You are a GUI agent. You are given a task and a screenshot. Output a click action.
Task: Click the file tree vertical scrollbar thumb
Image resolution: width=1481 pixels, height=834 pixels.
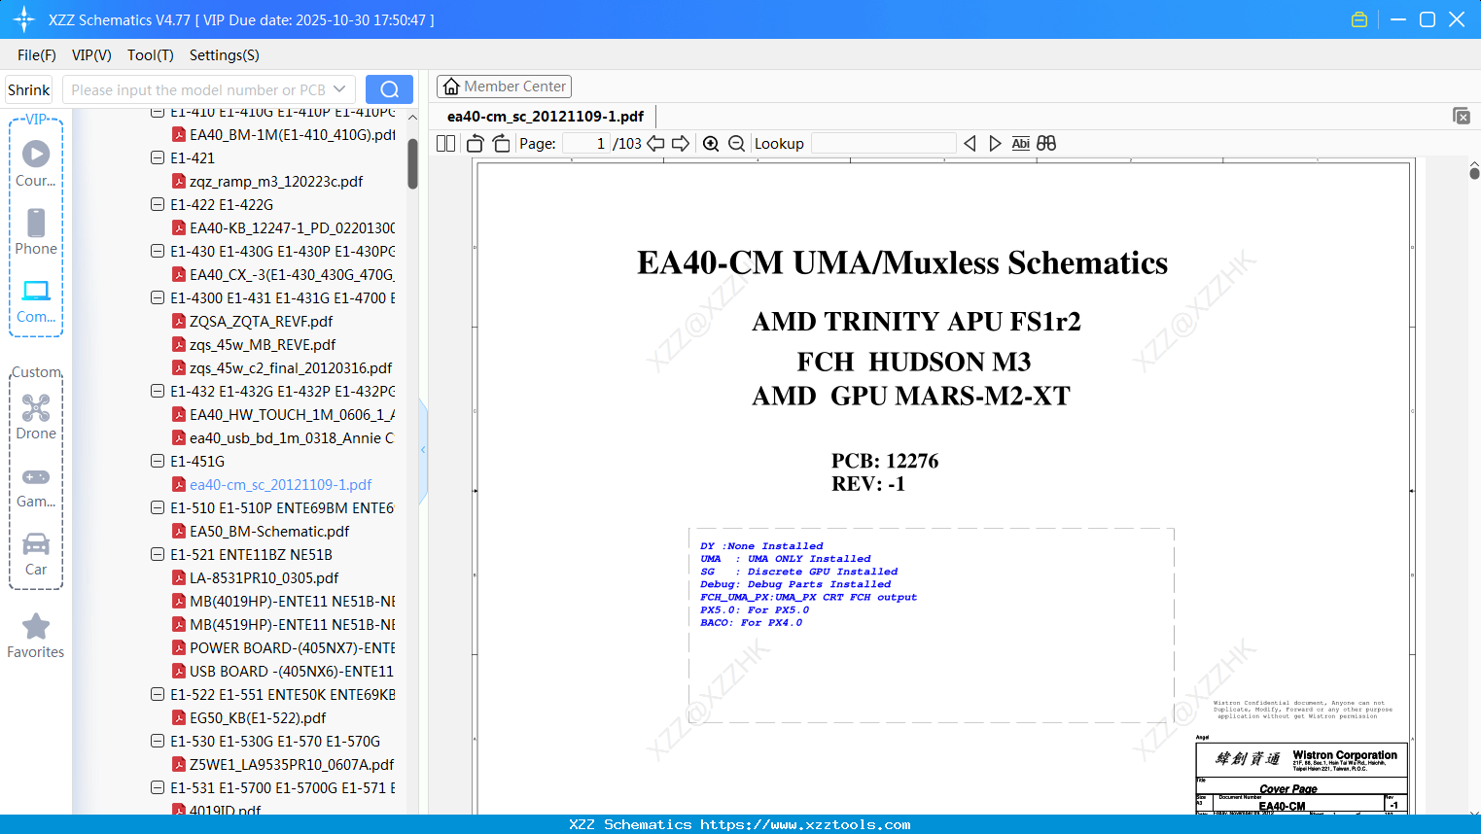(x=412, y=163)
